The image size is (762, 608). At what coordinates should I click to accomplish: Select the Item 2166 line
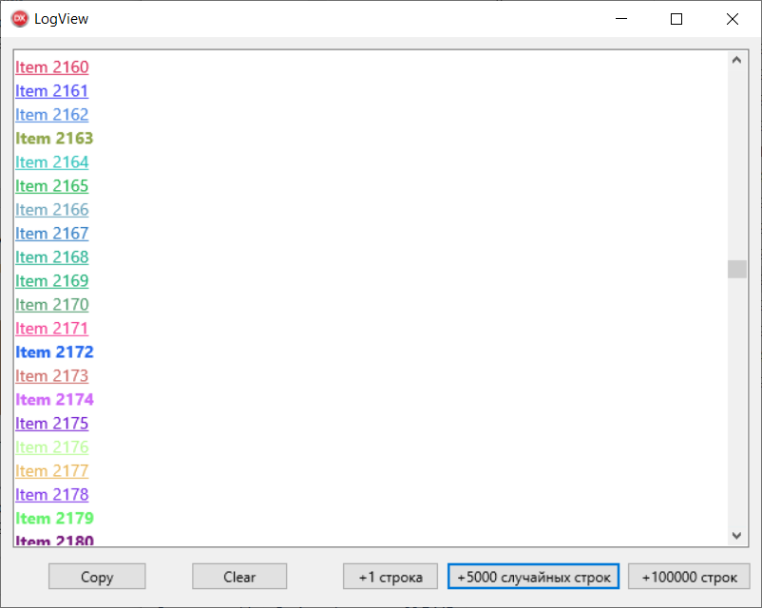click(52, 210)
